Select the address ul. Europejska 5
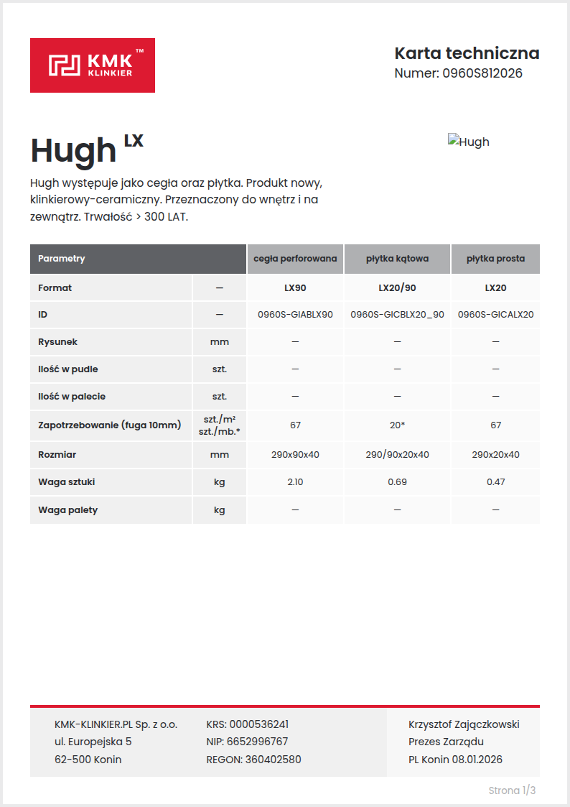Viewport: 570px width, 807px height. 93,742
